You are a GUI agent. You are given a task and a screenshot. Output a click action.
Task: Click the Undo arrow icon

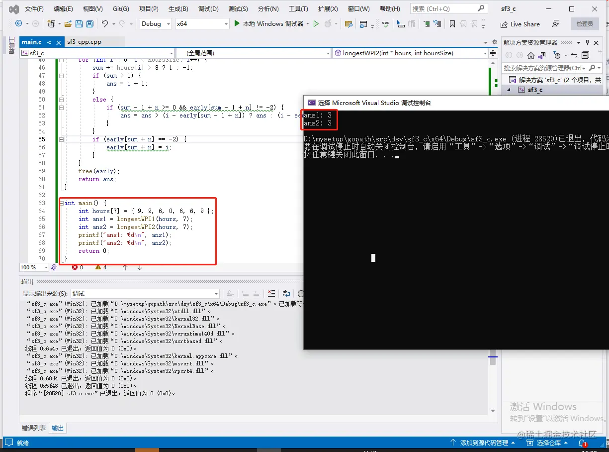(x=104, y=23)
